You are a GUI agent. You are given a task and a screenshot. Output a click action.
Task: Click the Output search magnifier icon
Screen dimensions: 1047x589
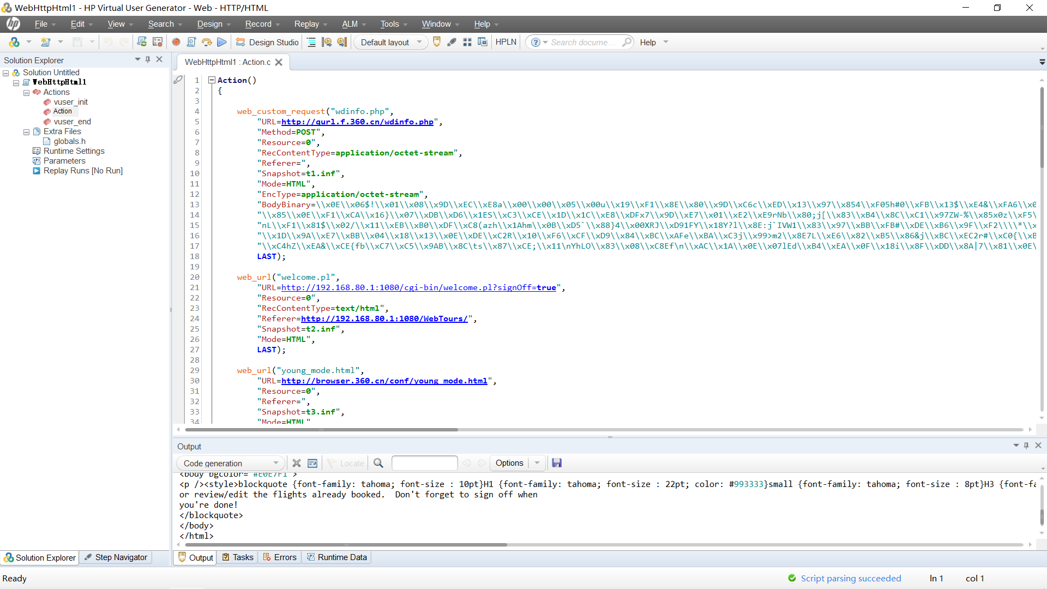(378, 463)
